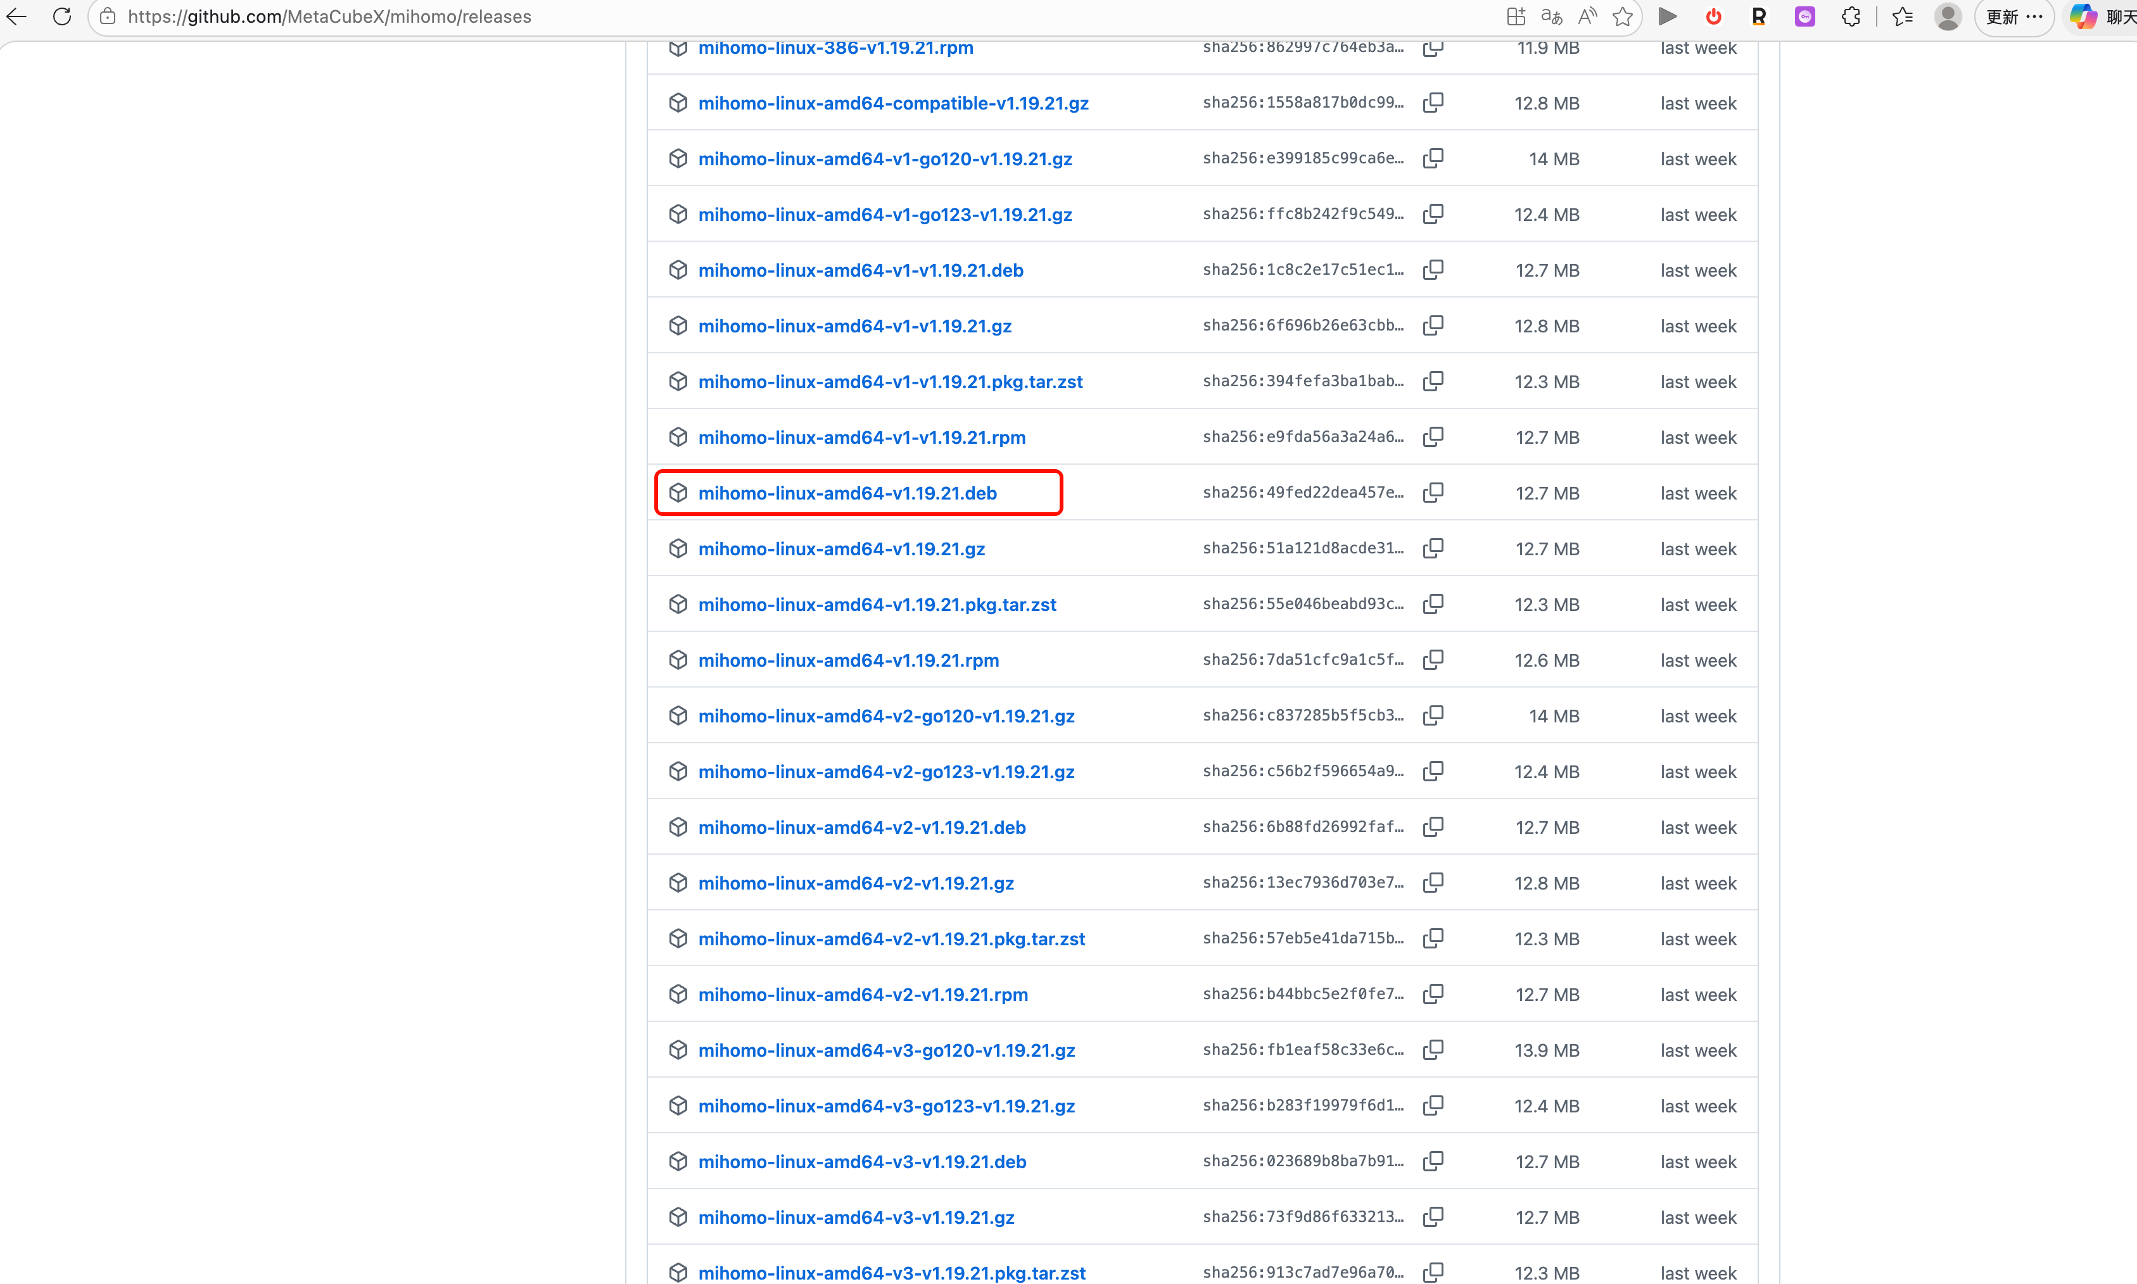Download mihomo-linux-amd64-v1-go120-v1.19.21.gz
The height and width of the screenshot is (1284, 2137).
coord(885,159)
